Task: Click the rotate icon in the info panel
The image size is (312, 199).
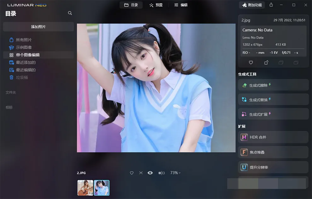Action: 266,63
